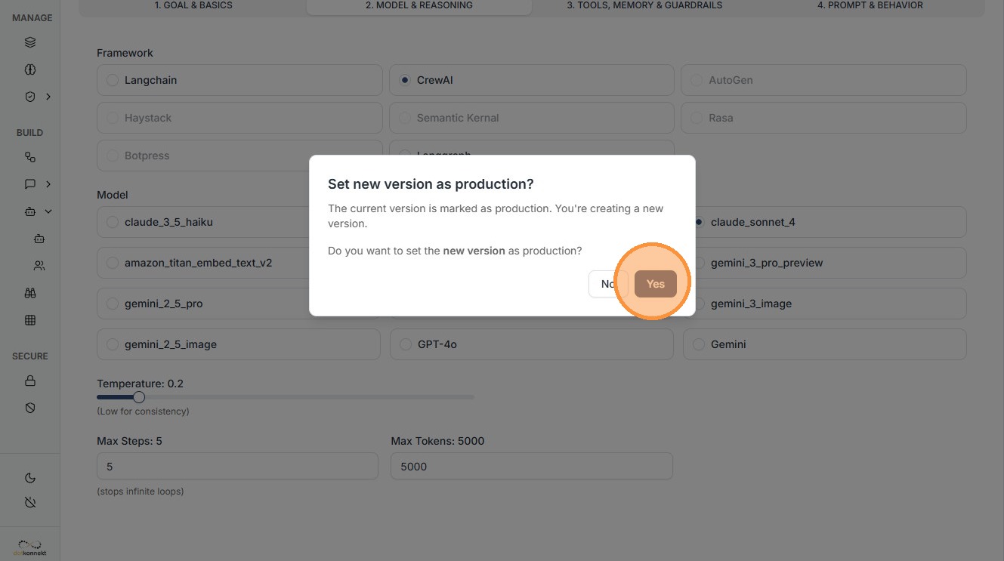Choose the gemini_2_5_image model
Image resolution: width=1004 pixels, height=561 pixels.
[x=239, y=344]
